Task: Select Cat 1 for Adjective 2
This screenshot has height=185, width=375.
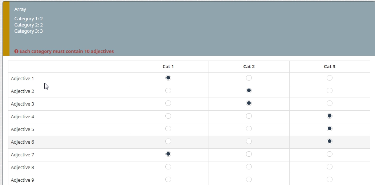Action: (168, 91)
